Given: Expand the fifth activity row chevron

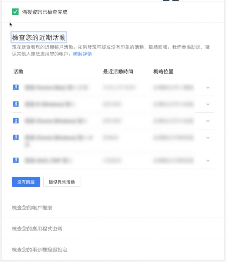Looking at the screenshot, I should click(208, 160).
